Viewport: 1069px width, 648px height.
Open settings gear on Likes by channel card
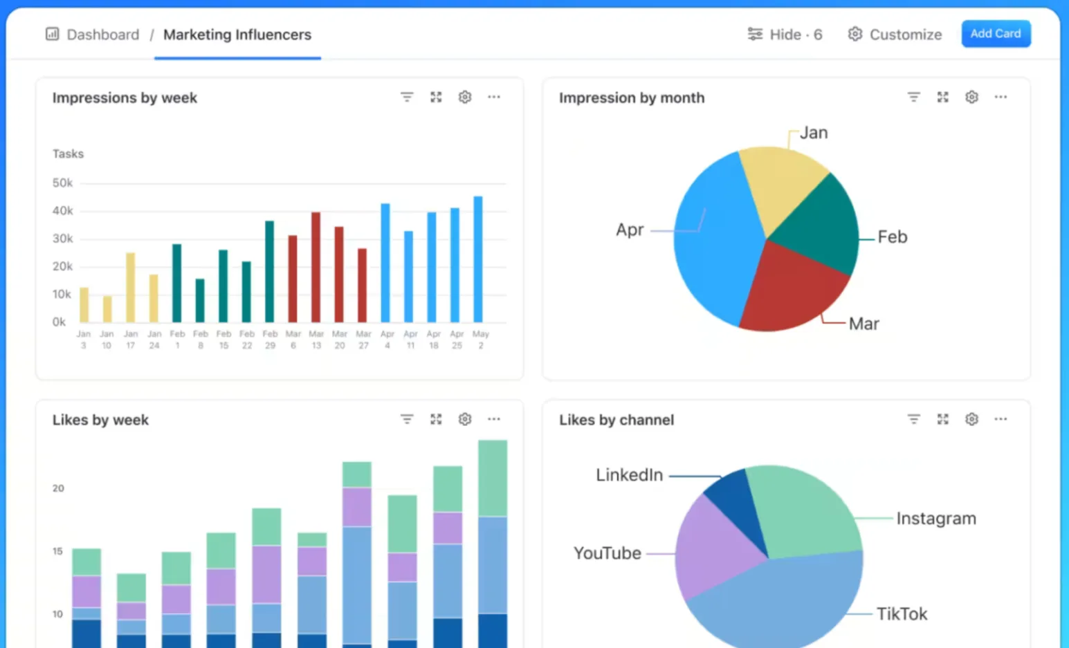click(971, 418)
